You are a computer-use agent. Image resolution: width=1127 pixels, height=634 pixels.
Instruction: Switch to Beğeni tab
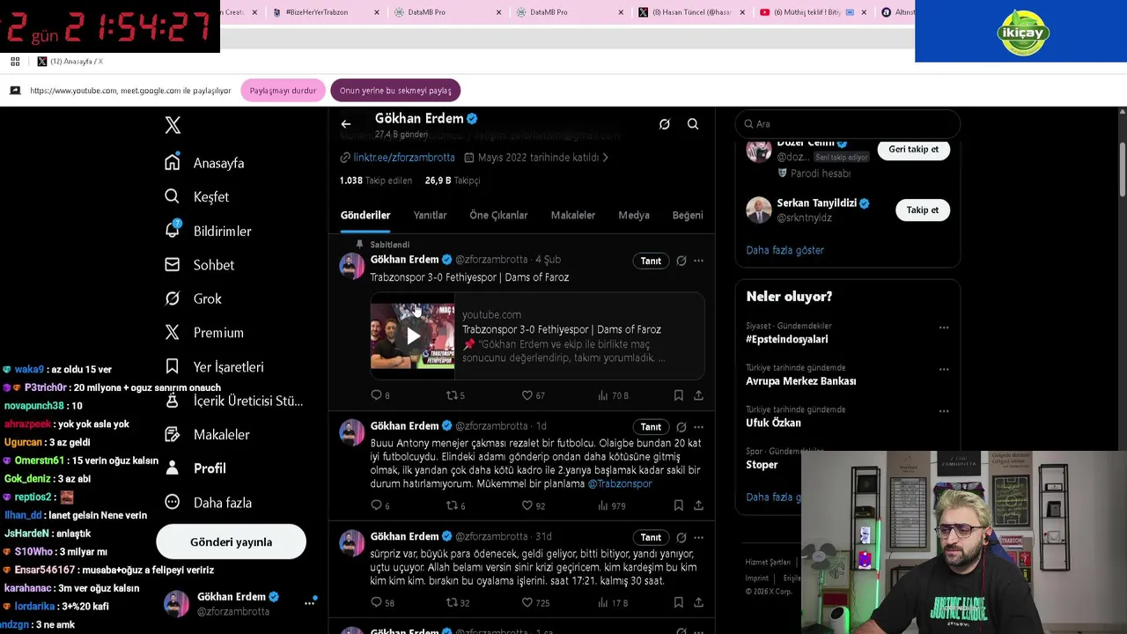[x=688, y=215]
